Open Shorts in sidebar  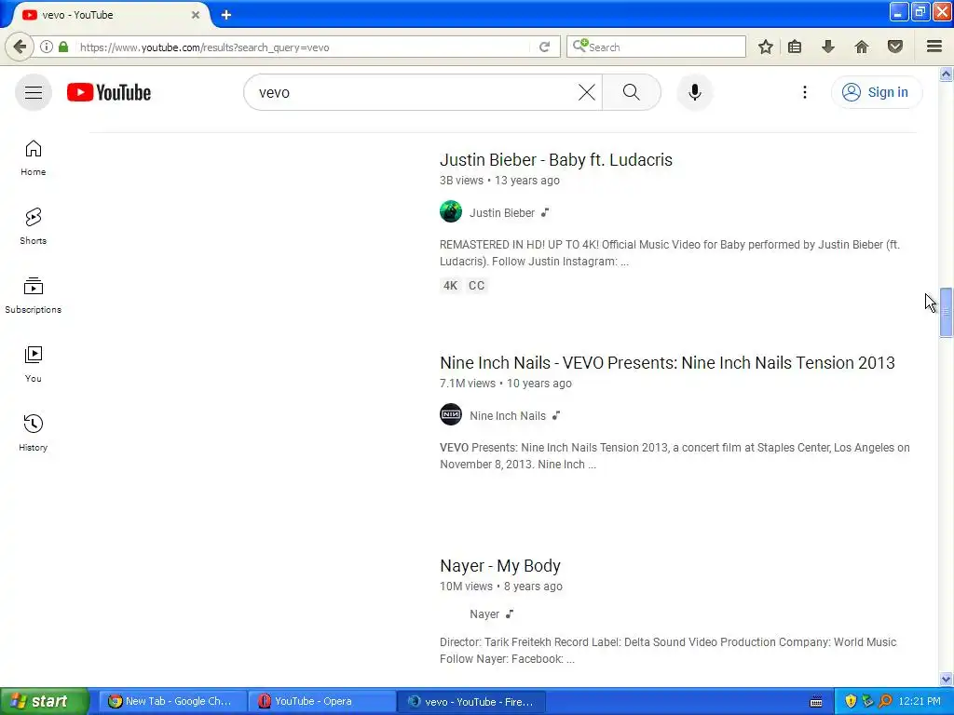point(34,227)
